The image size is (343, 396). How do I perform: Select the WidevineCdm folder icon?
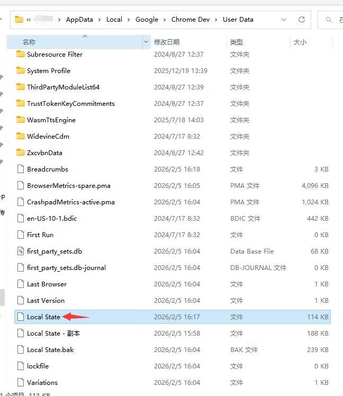pos(21,137)
